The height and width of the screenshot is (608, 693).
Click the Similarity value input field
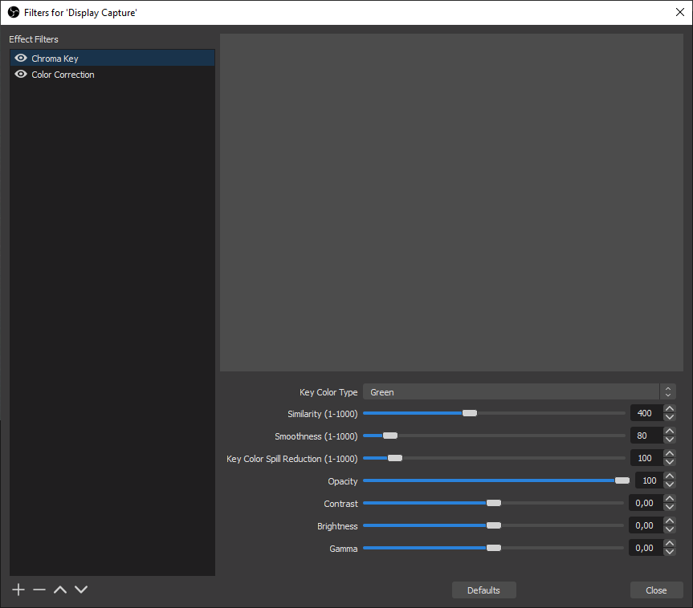tap(646, 413)
